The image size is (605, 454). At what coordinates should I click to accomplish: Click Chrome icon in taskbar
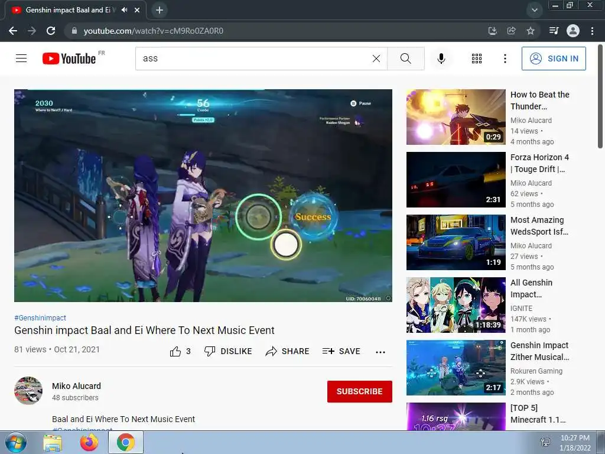pos(126,442)
